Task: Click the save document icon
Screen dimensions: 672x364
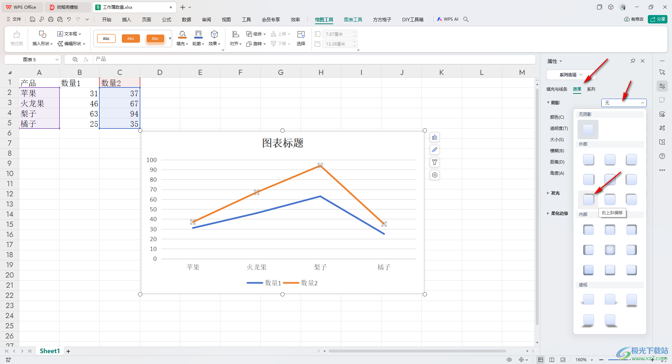Action: pos(32,19)
